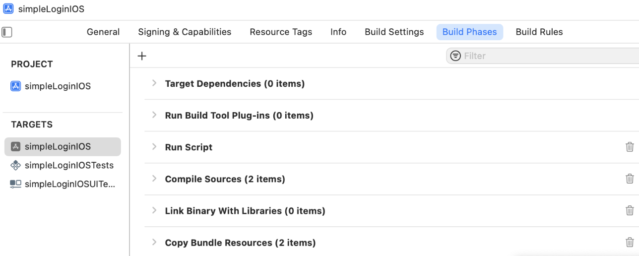
Task: Remove Link Binary With Libraries via trash icon
Action: (x=630, y=210)
